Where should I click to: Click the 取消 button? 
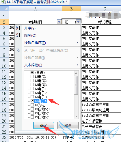pos(68,125)
